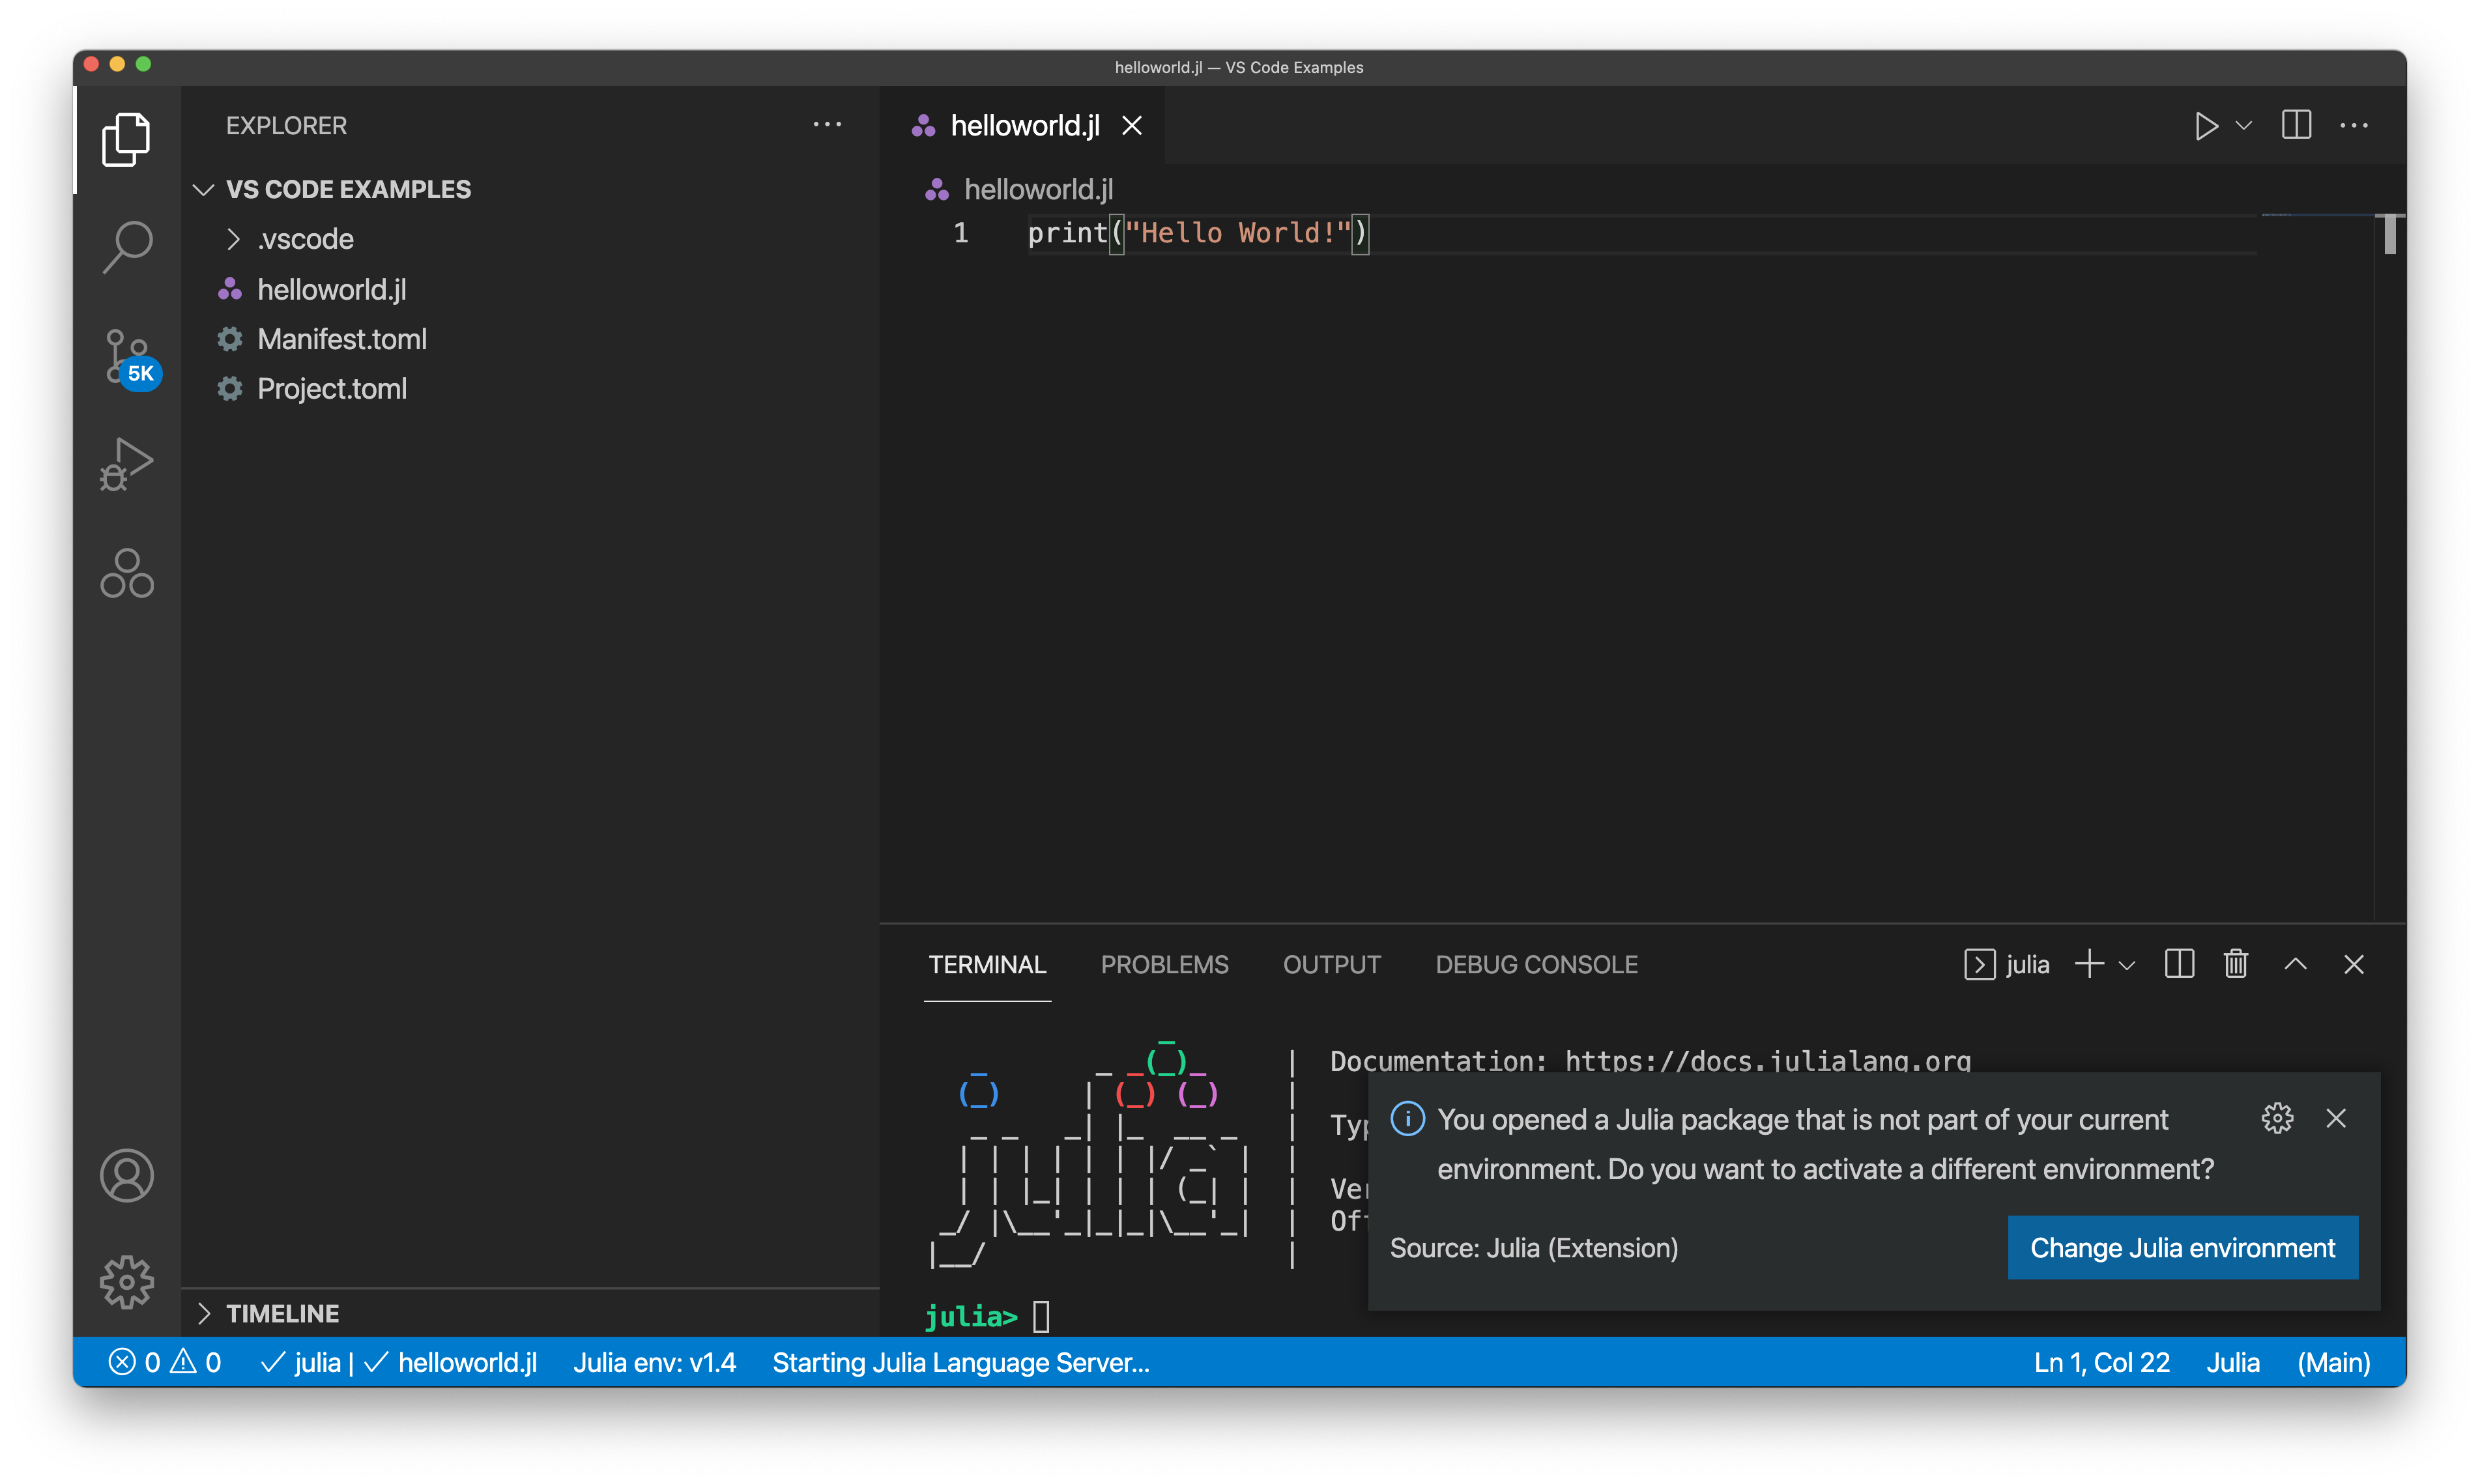This screenshot has height=1484, width=2480.
Task: Open Project.toml in the explorer
Action: pyautogui.click(x=331, y=389)
